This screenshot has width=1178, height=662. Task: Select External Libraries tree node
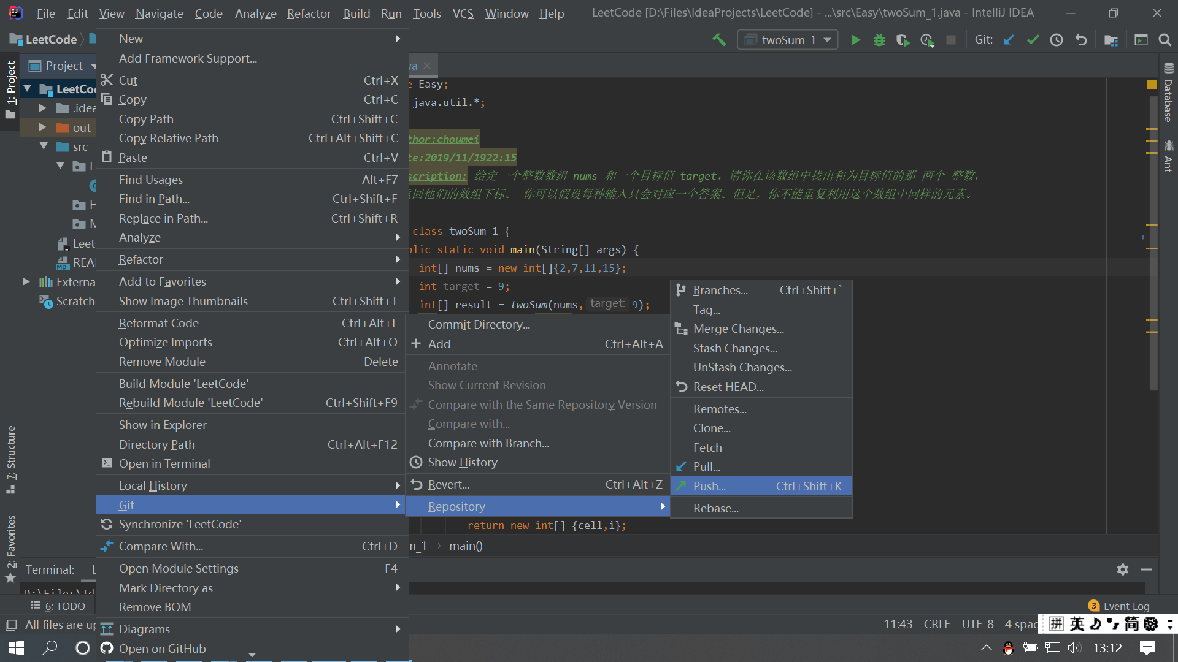tap(67, 282)
